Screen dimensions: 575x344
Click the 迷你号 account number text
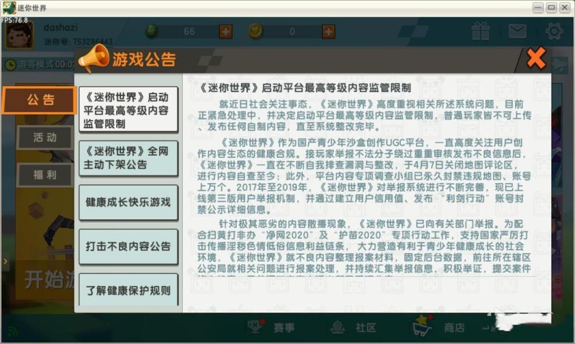click(78, 41)
